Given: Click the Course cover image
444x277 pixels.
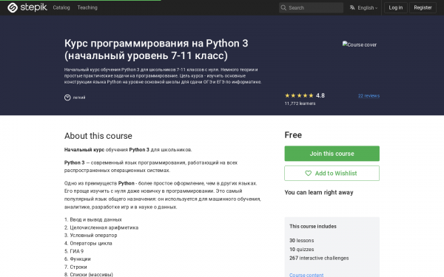Looking at the screenshot, I should click(360, 44).
